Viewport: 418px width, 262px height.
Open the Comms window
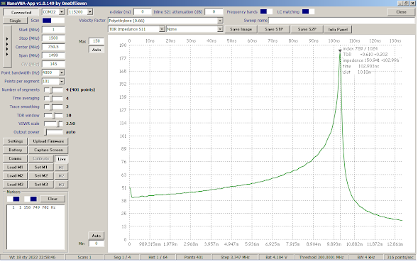click(15, 158)
